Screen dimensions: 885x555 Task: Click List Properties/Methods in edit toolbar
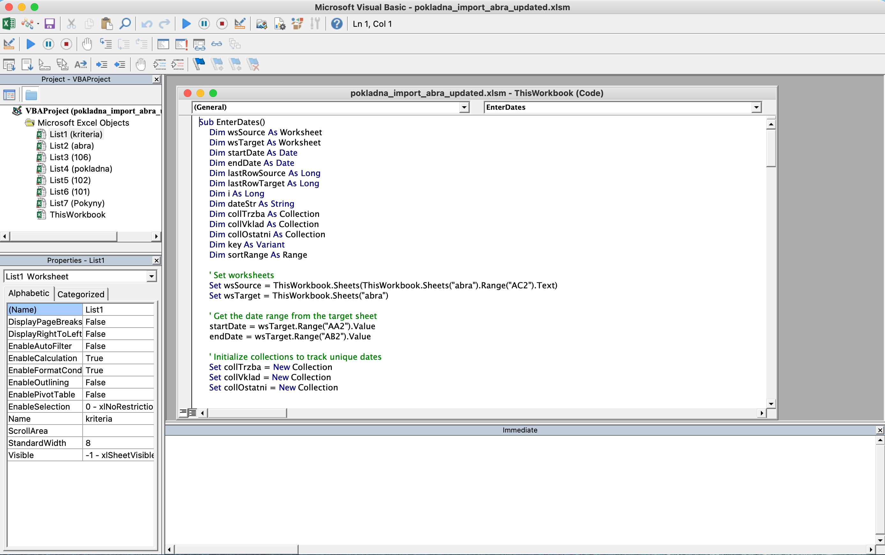coord(9,65)
